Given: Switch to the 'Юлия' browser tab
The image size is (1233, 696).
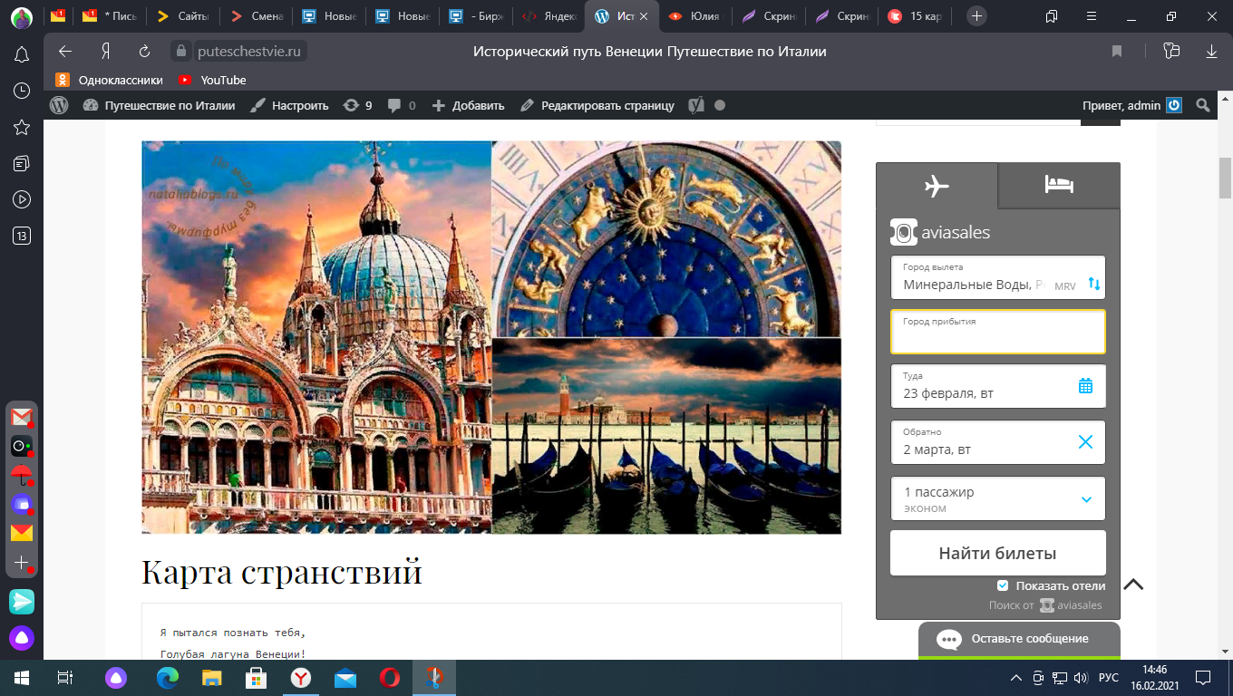Looking at the screenshot, I should coord(695,15).
